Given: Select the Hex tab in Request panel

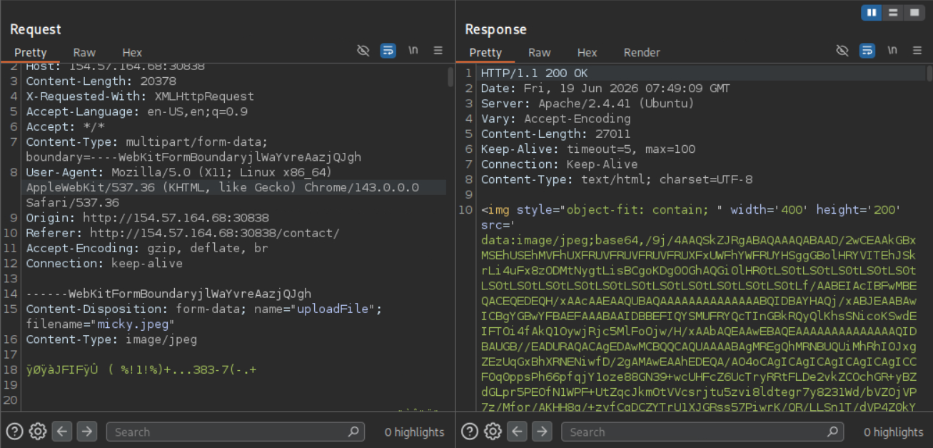Looking at the screenshot, I should click(132, 52).
